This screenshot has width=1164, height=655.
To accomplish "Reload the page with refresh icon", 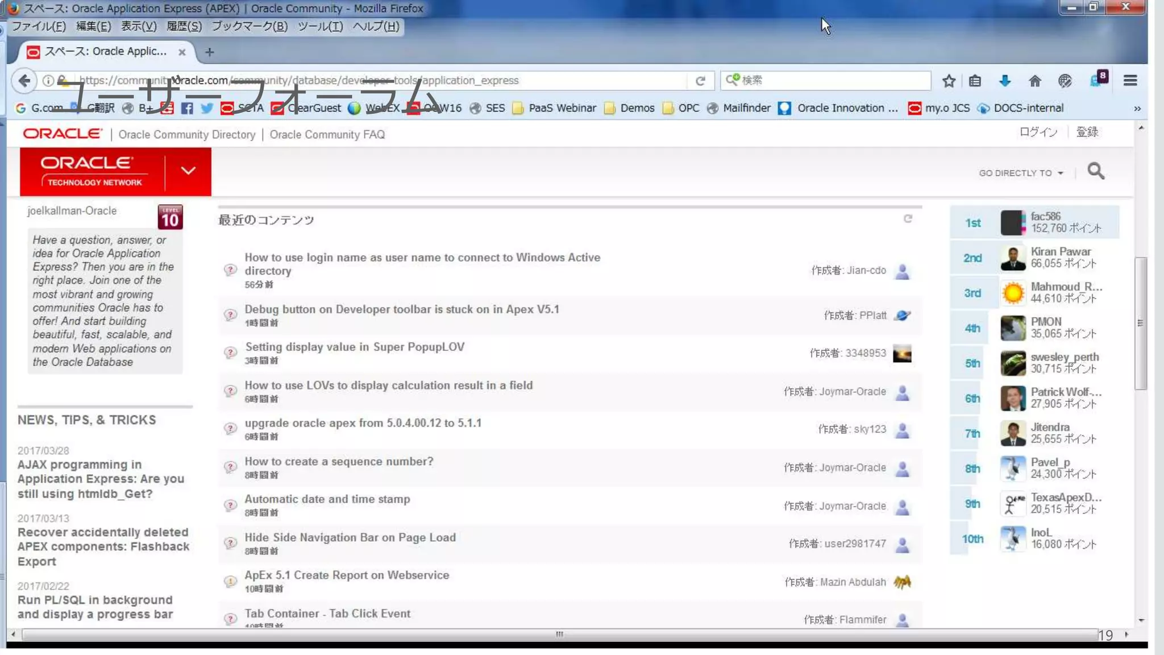I will [x=700, y=81].
